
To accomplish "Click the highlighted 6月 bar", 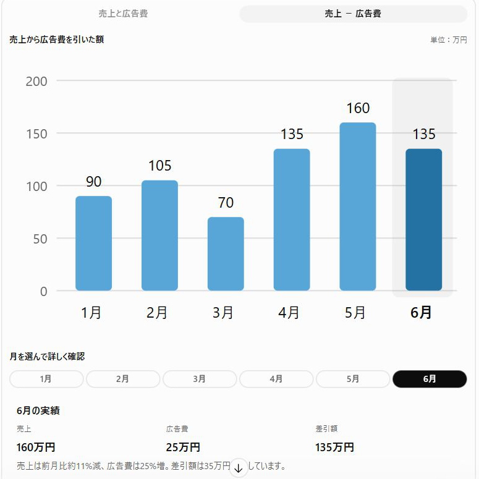I will (x=423, y=219).
